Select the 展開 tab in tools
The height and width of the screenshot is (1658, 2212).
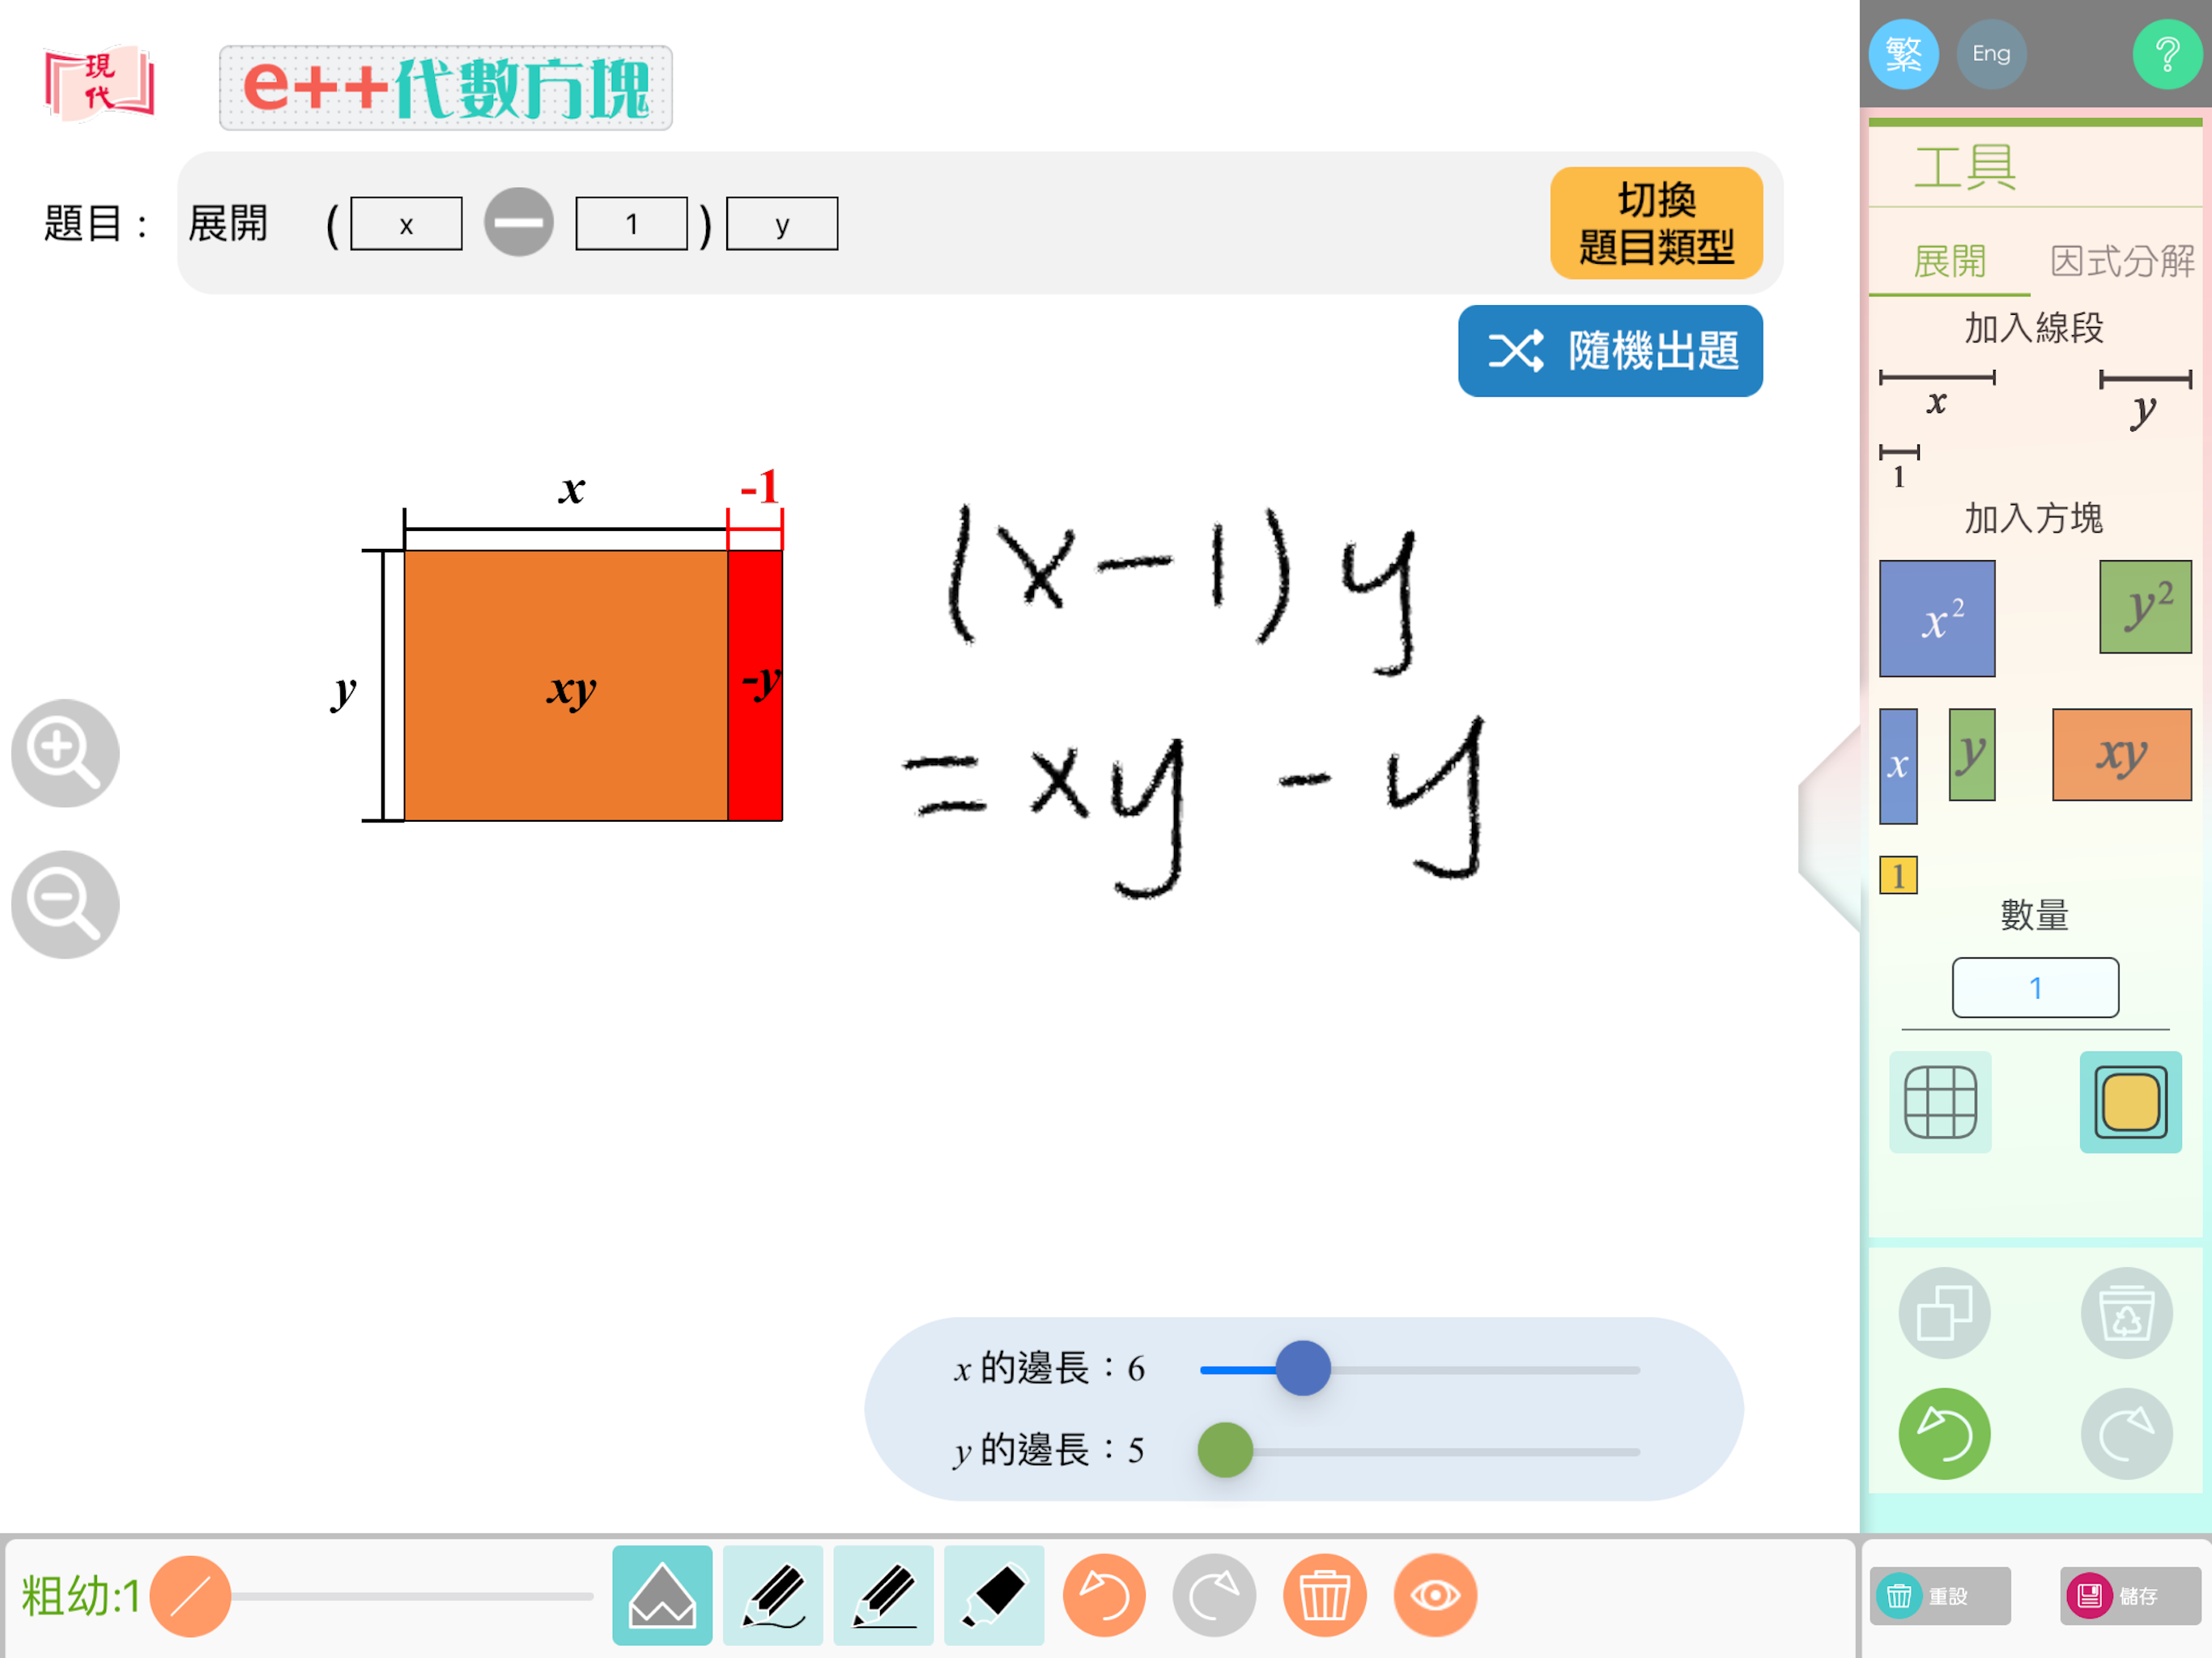(1949, 262)
